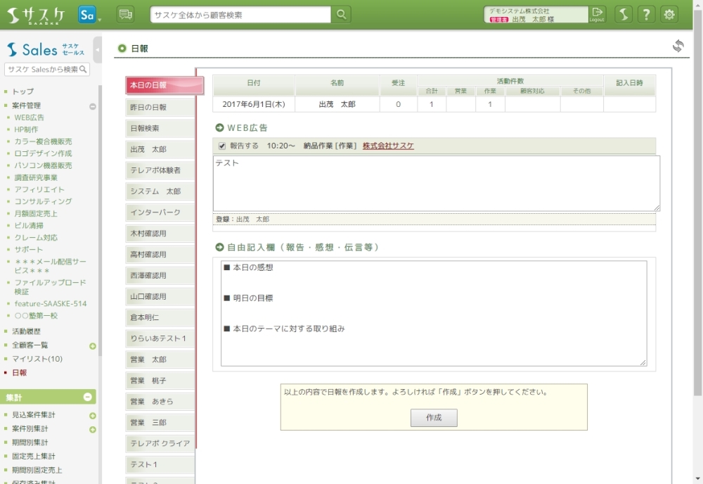
Task: Click the Saaske S icon button in header
Action: tap(623, 15)
